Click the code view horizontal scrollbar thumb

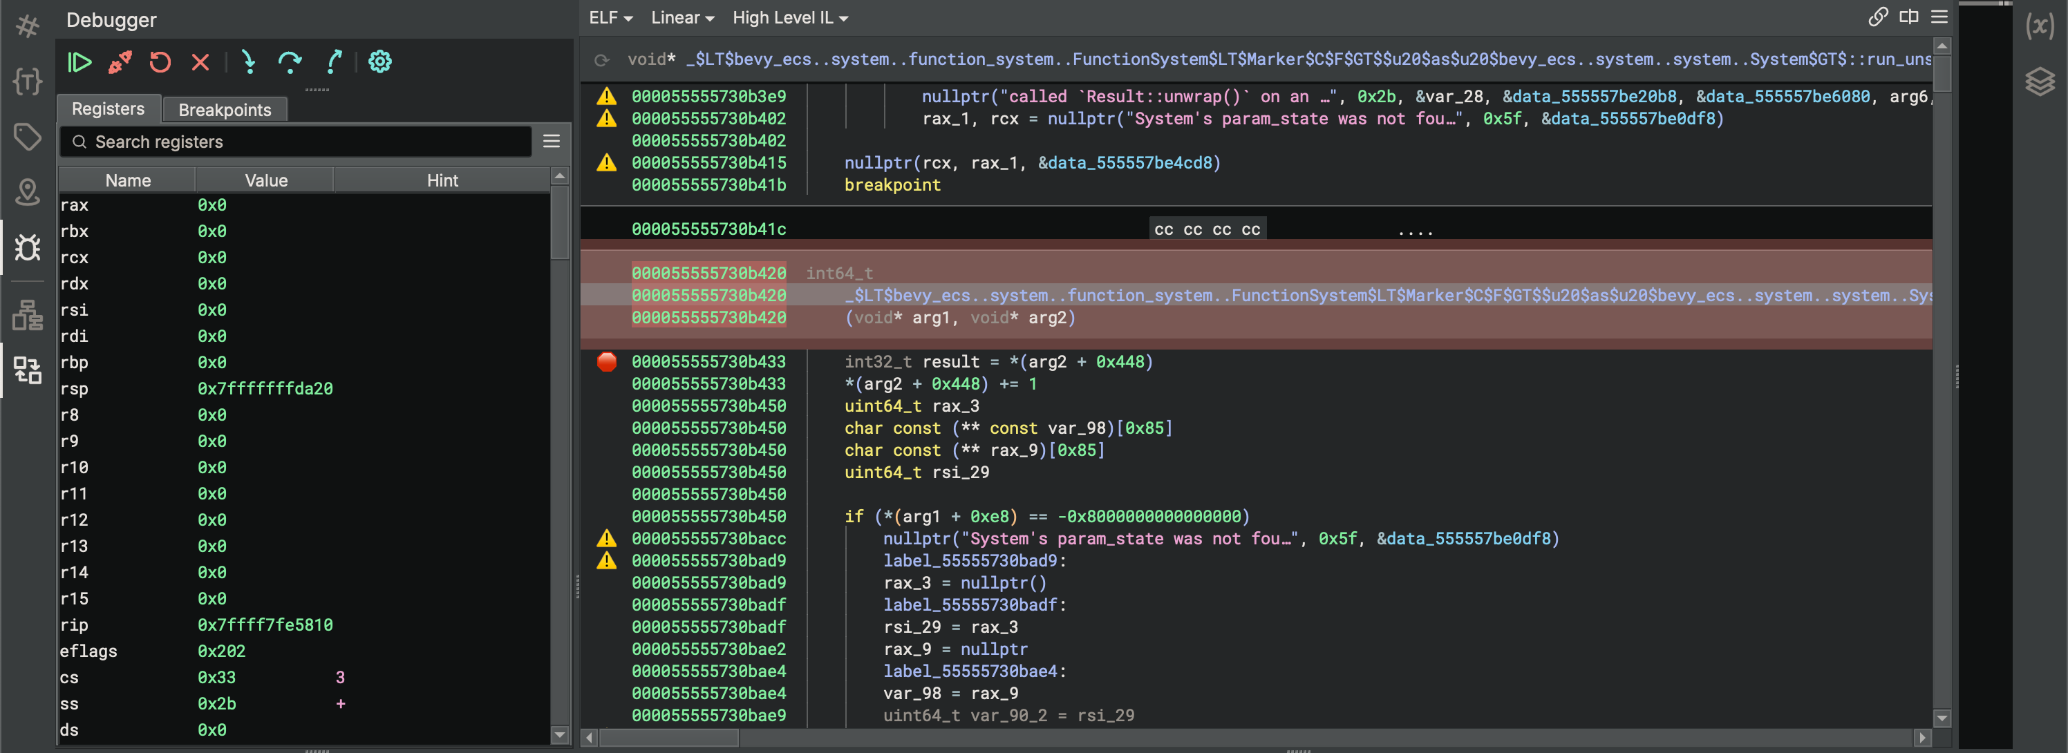pos(669,738)
